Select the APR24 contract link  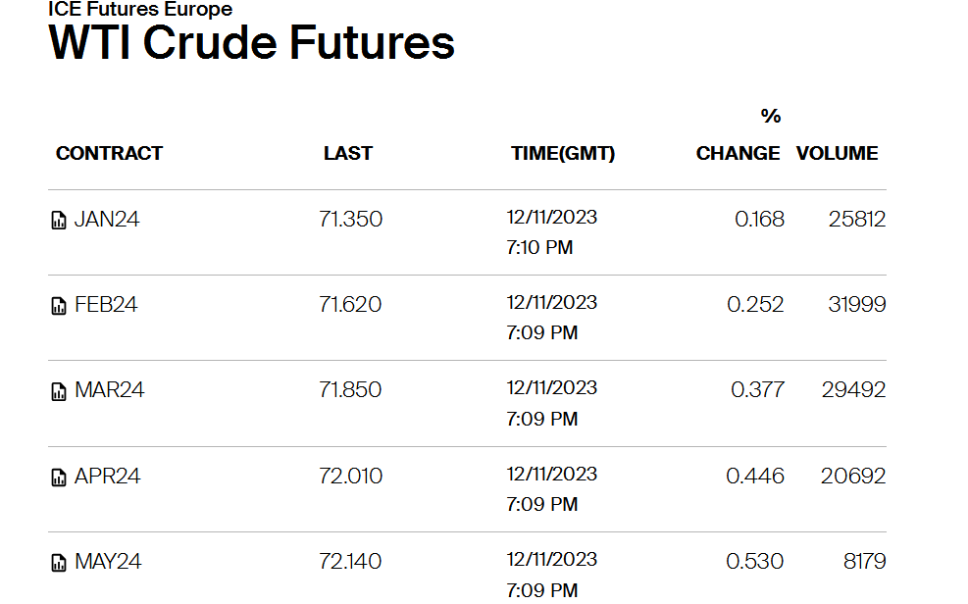pyautogui.click(x=108, y=476)
